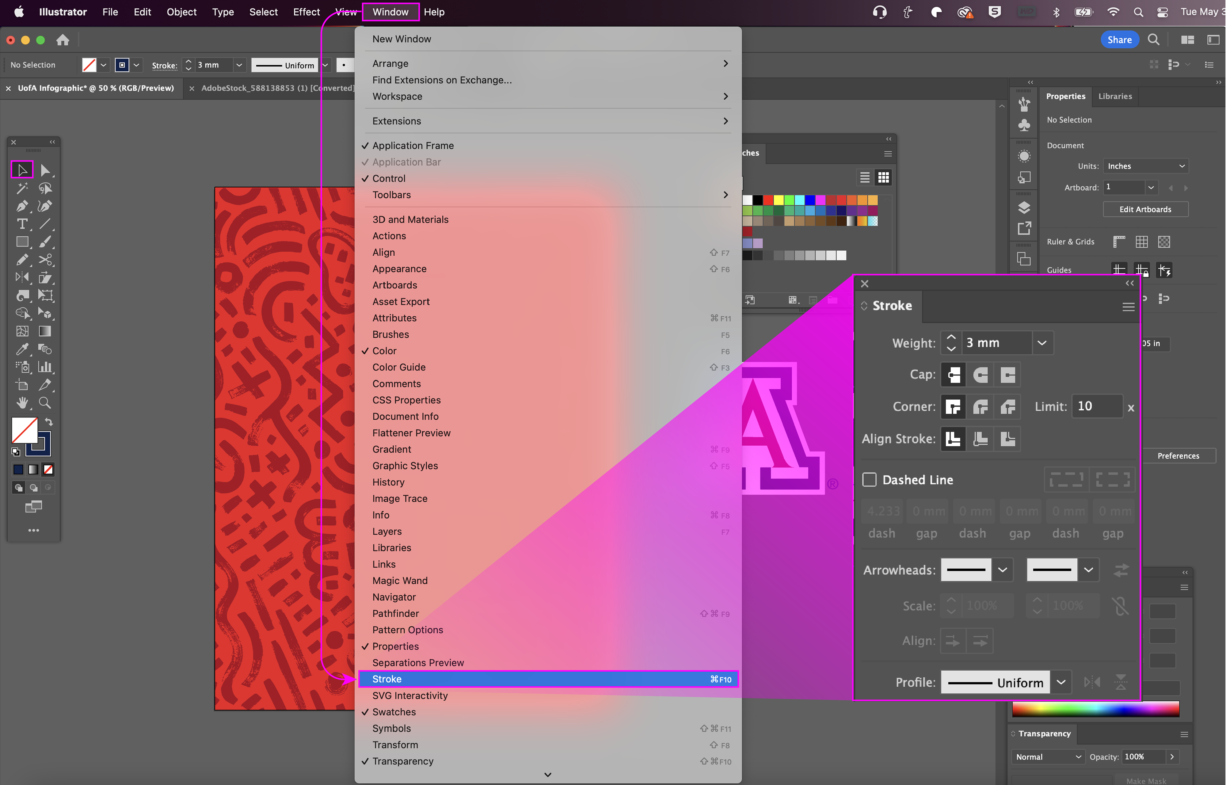Select the Direct Selection tool
Image resolution: width=1226 pixels, height=785 pixels.
45,170
